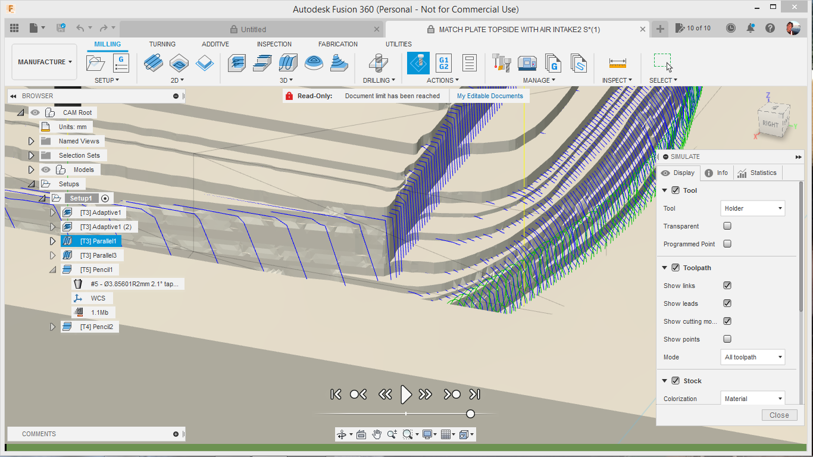The height and width of the screenshot is (457, 813).
Task: Enable the Transparent tool checkbox
Action: coord(727,226)
